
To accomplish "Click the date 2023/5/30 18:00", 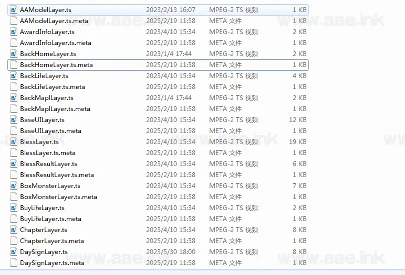I will [171, 252].
